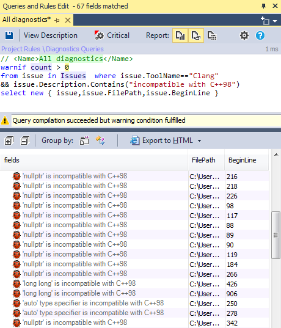Open help via blue question mark icon
The width and height of the screenshot is (281, 328).
click(x=260, y=35)
